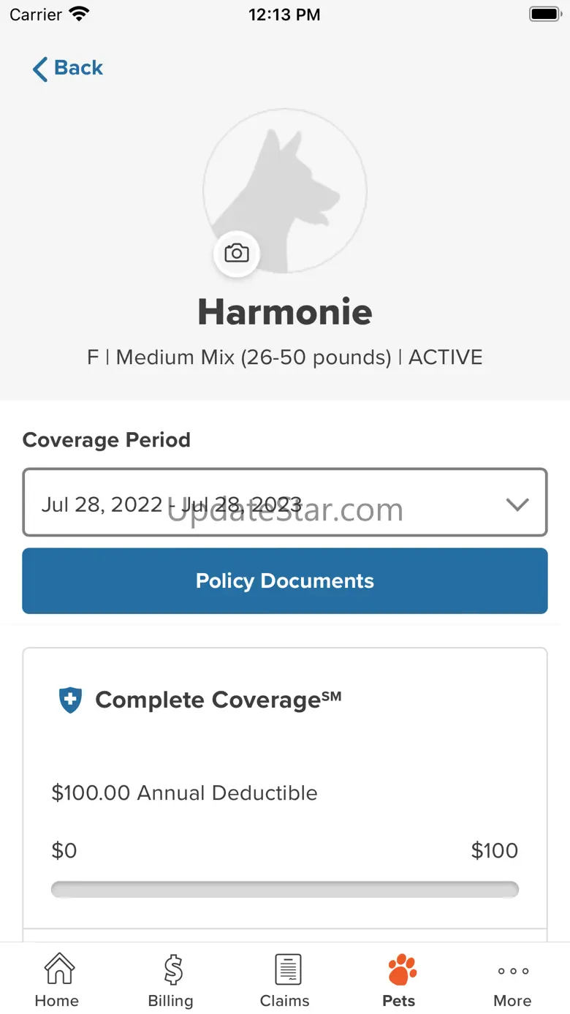The width and height of the screenshot is (570, 1014).
Task: Tap the battery icon in status bar
Action: 544,15
